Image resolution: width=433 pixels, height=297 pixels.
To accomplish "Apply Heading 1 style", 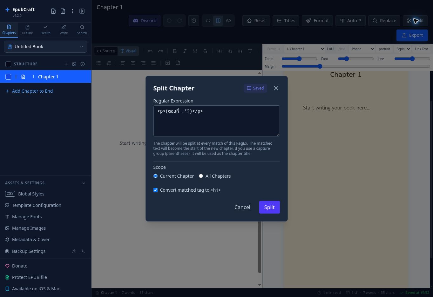I will coord(220,51).
